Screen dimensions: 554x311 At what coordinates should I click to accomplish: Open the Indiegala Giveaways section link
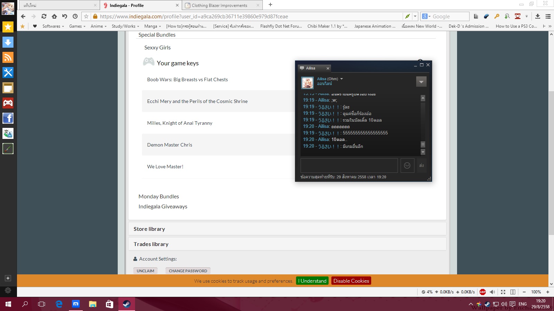click(x=163, y=207)
